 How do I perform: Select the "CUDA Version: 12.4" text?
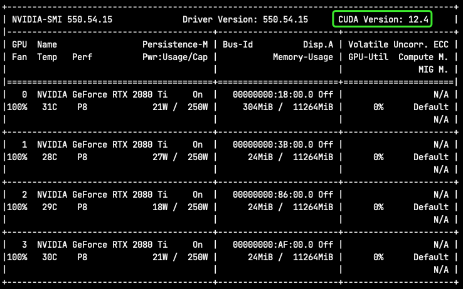383,19
